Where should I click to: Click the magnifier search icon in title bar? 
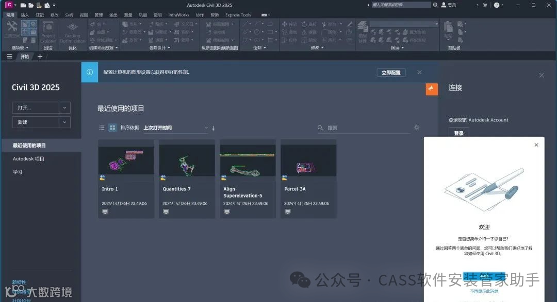tap(435, 5)
